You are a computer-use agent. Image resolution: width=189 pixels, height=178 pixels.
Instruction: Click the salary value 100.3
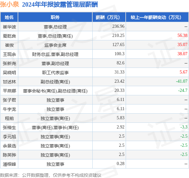[119, 54]
